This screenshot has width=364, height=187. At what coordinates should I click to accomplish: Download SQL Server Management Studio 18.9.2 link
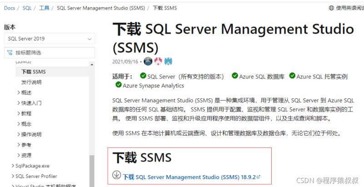click(191, 176)
